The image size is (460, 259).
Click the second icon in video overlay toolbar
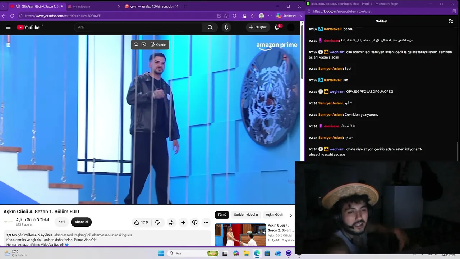click(144, 45)
